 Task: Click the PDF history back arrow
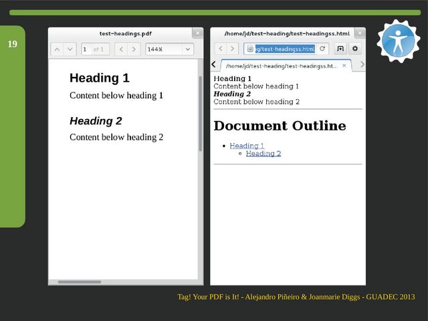coord(121,49)
